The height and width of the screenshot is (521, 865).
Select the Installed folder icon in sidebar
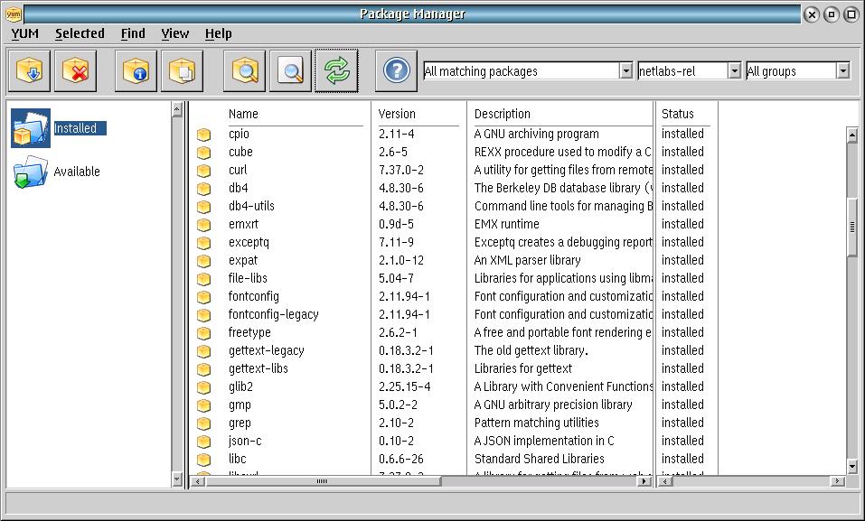point(31,128)
